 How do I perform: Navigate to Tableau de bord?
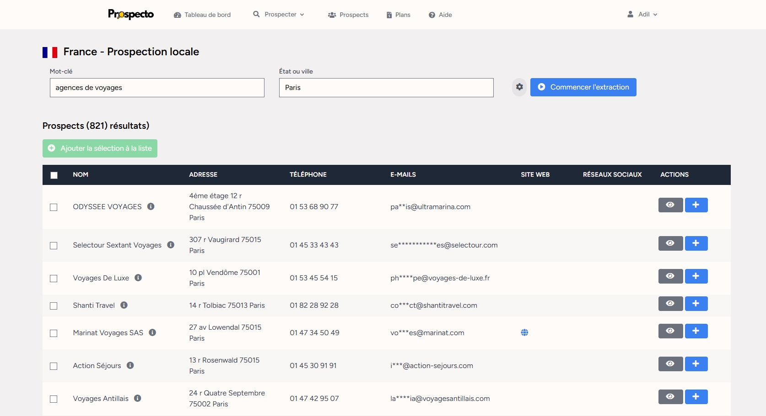[x=207, y=15]
